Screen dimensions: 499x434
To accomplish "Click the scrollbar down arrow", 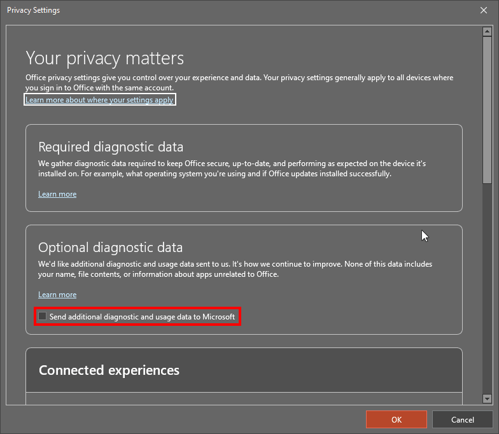I will pos(488,398).
